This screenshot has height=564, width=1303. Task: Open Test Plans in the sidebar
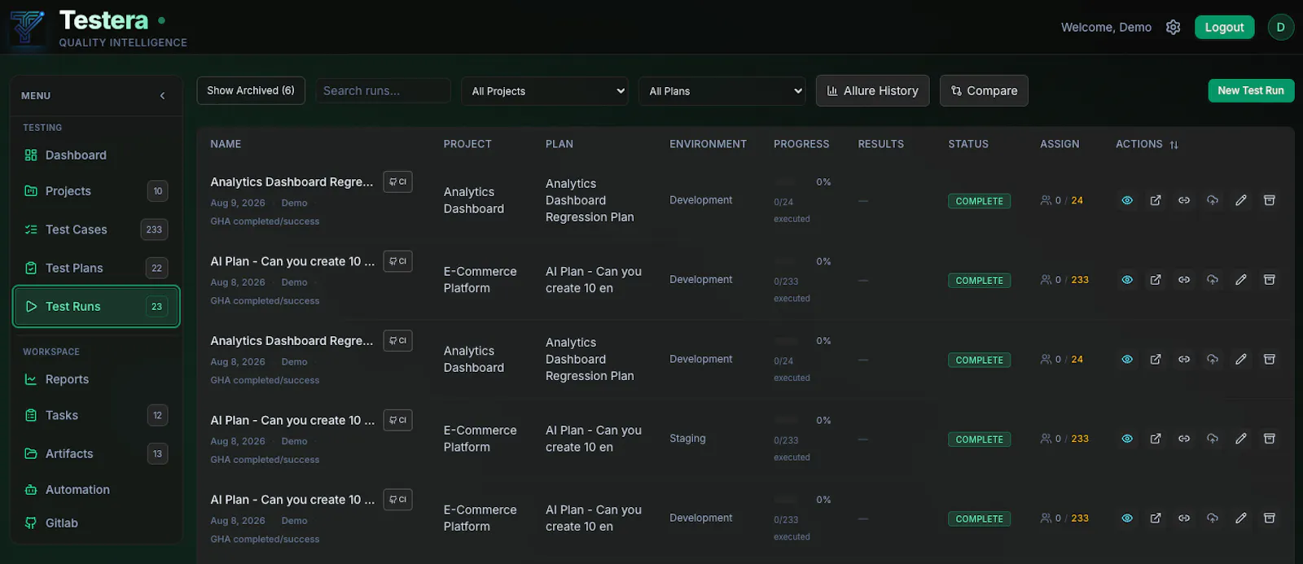pos(96,268)
